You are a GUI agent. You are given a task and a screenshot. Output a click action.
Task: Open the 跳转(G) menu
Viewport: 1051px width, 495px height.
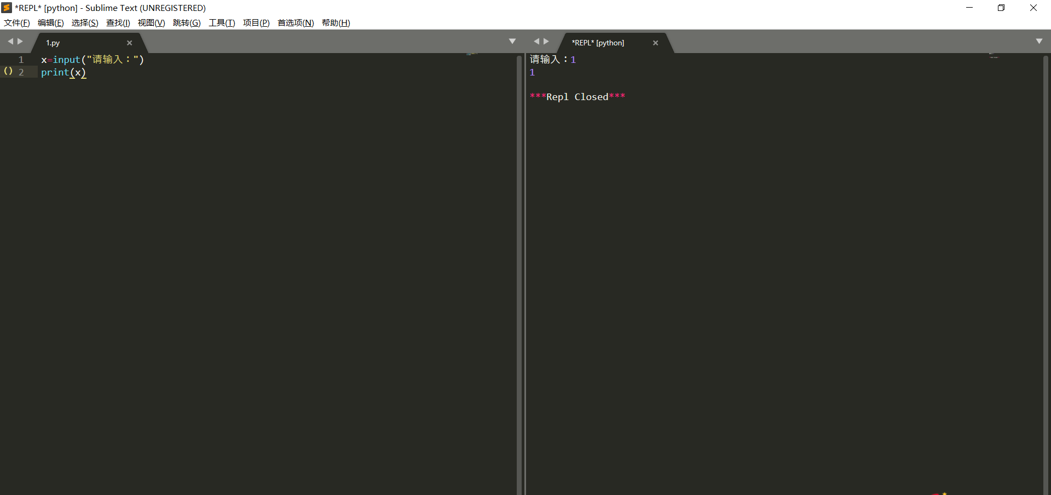click(x=187, y=23)
